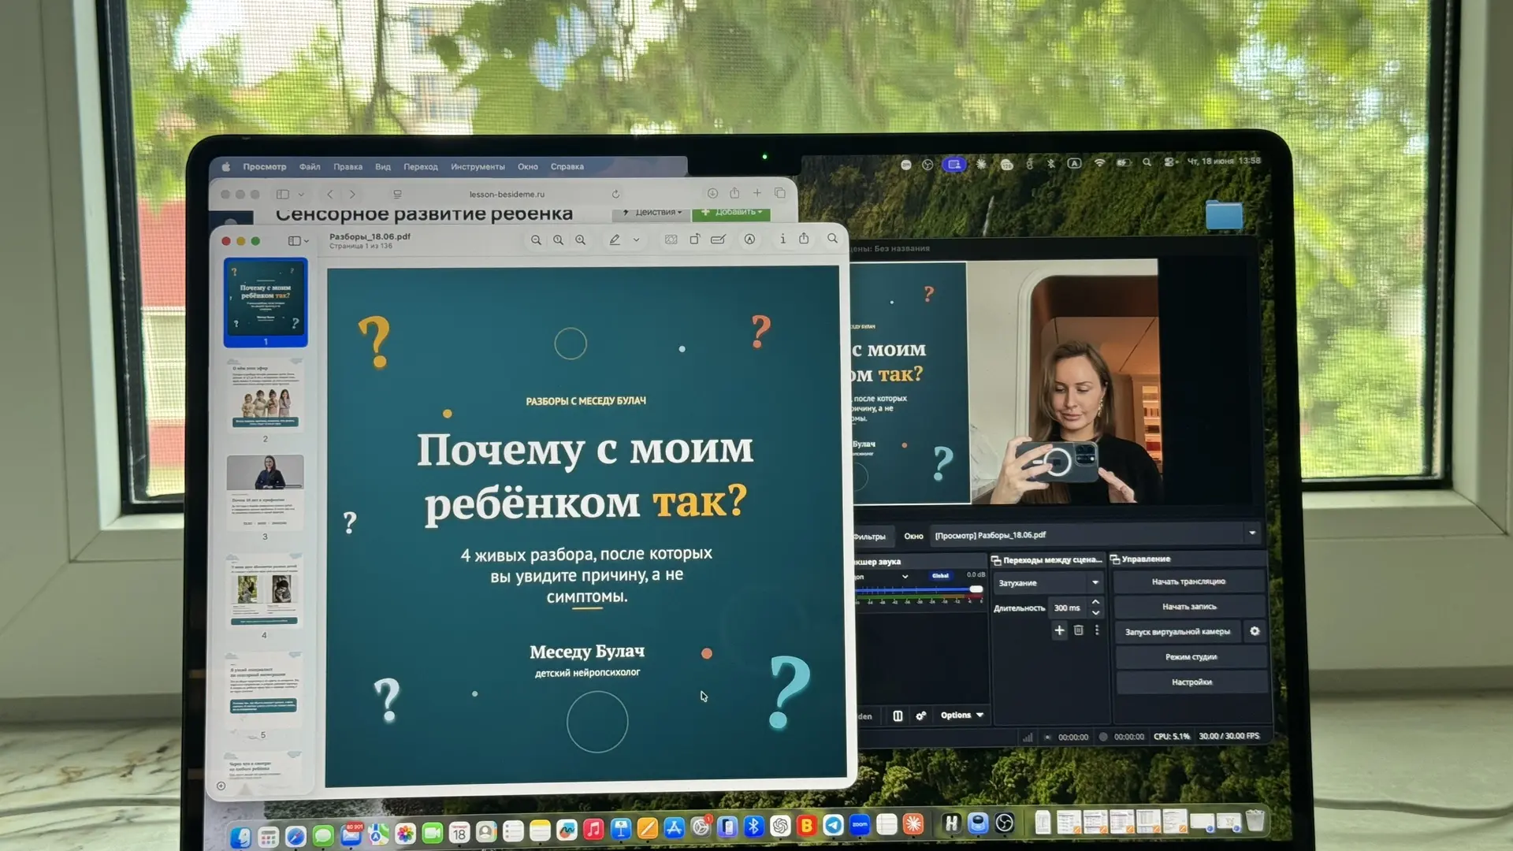
Task: Delete transition with the trash icon
Action: (x=1078, y=630)
